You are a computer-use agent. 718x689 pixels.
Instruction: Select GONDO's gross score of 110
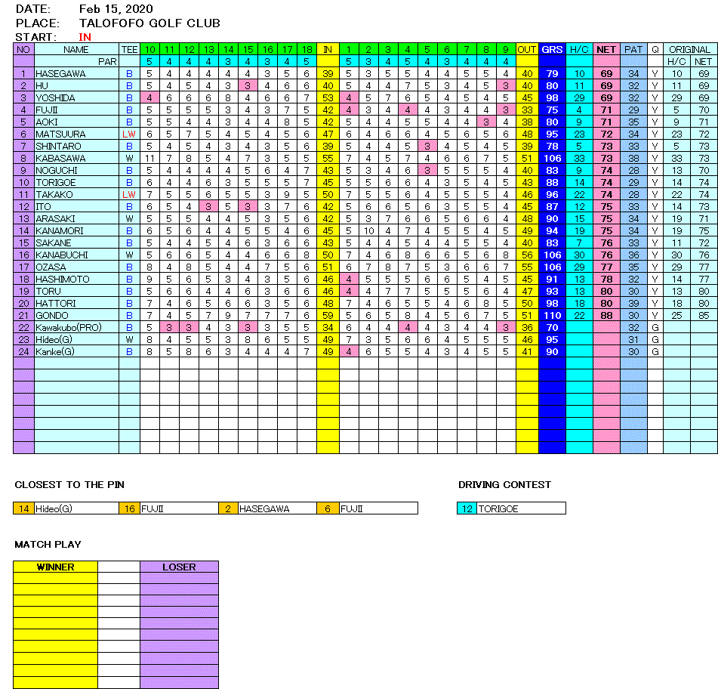tap(552, 316)
